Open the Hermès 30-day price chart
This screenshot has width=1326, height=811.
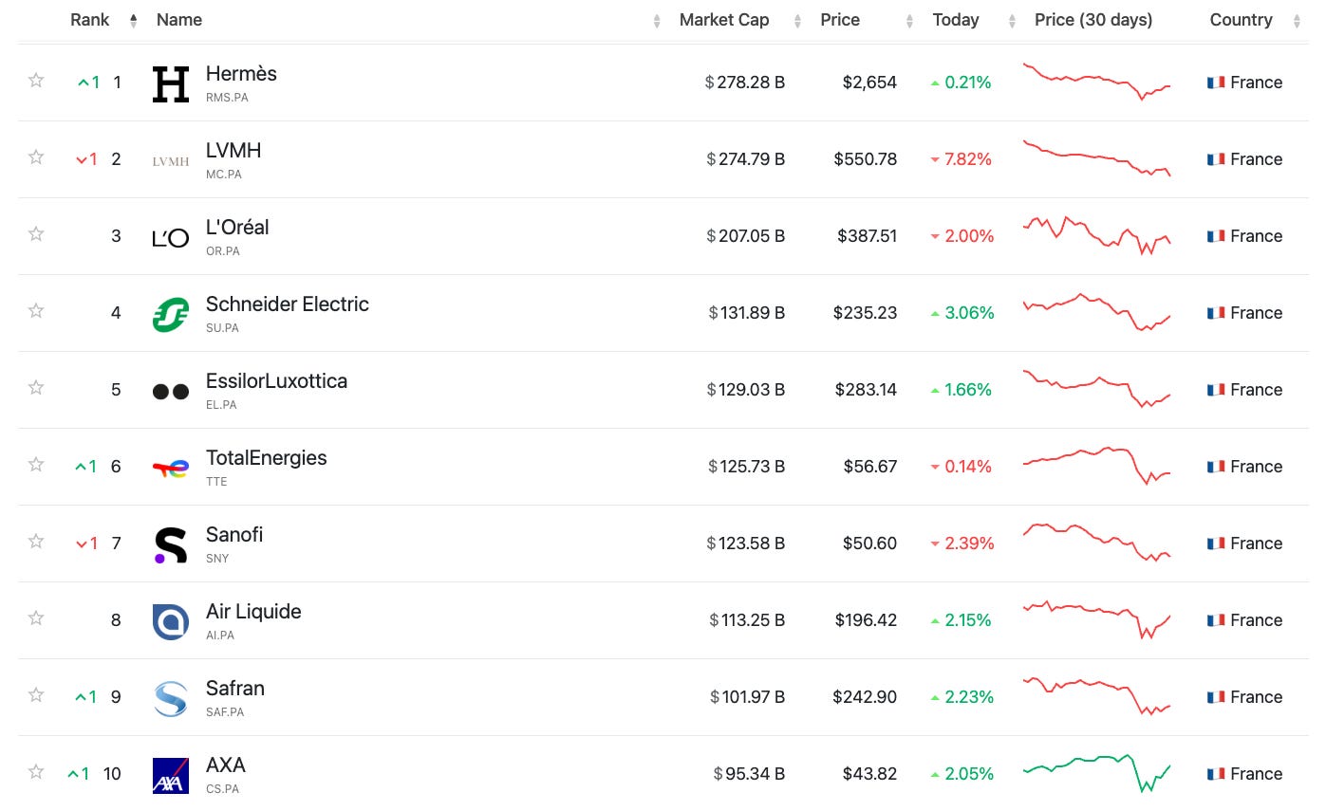point(1096,81)
